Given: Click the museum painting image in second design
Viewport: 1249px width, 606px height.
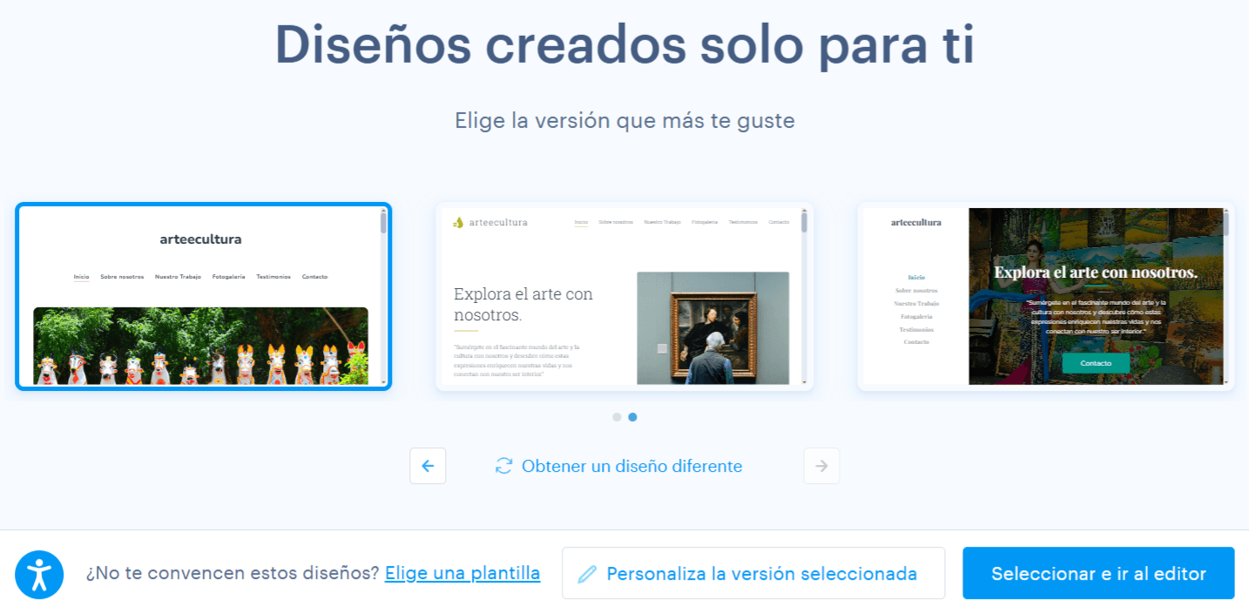Looking at the screenshot, I should [713, 328].
